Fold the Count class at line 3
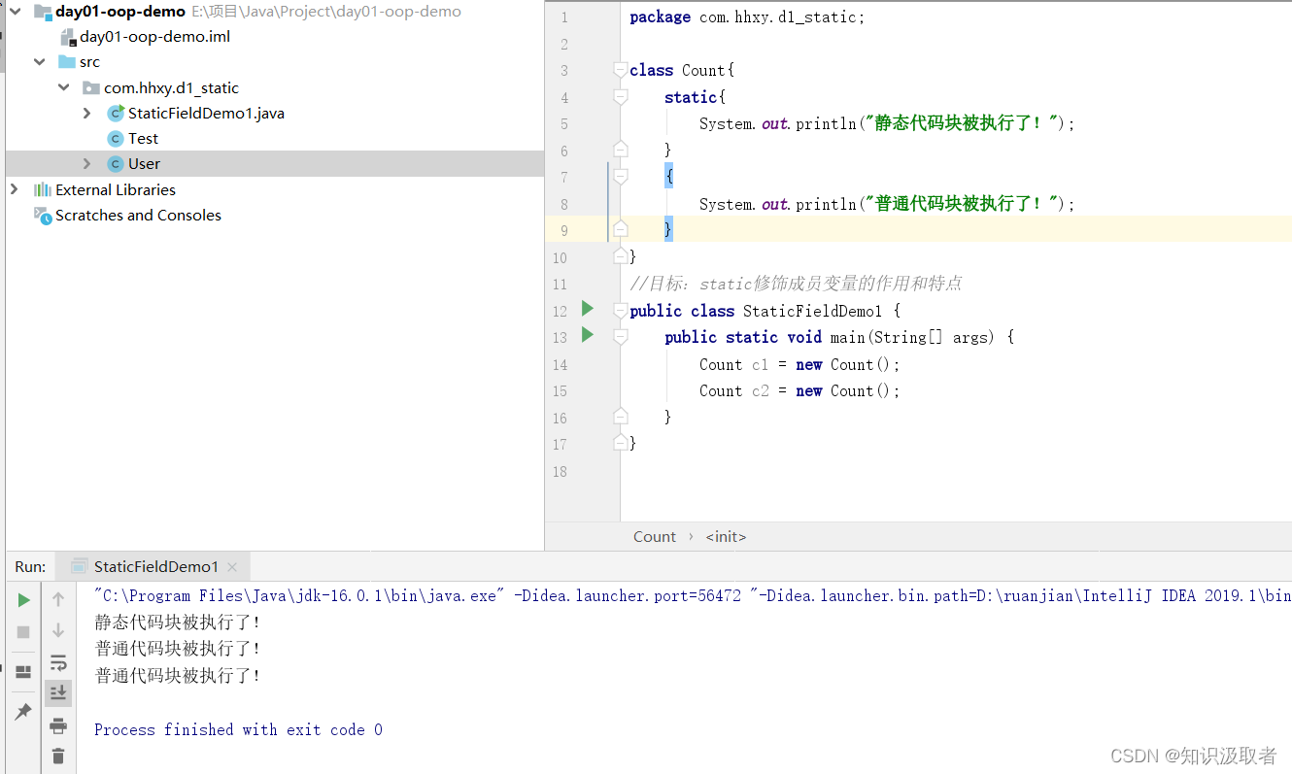The height and width of the screenshot is (774, 1292). (x=621, y=70)
